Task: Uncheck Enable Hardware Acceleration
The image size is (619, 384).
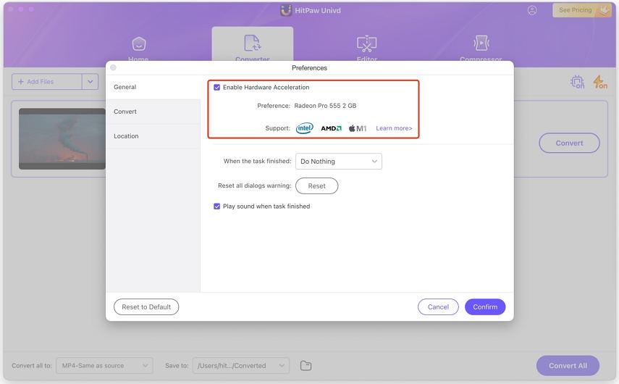Action: (216, 88)
